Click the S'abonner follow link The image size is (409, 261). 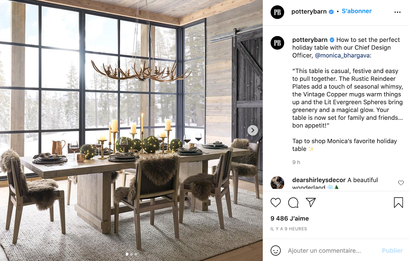point(357,11)
